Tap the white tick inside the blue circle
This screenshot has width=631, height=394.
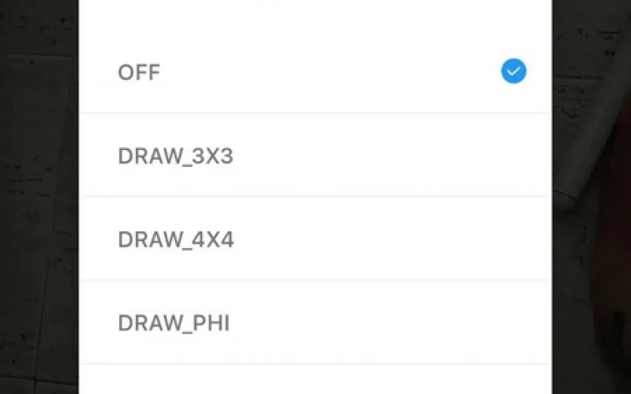pos(514,72)
